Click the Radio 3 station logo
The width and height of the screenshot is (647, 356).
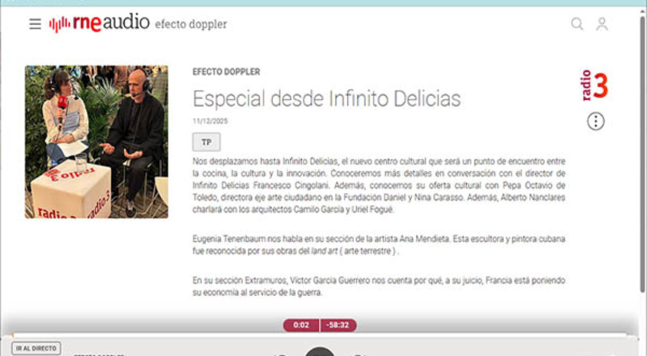(x=595, y=85)
